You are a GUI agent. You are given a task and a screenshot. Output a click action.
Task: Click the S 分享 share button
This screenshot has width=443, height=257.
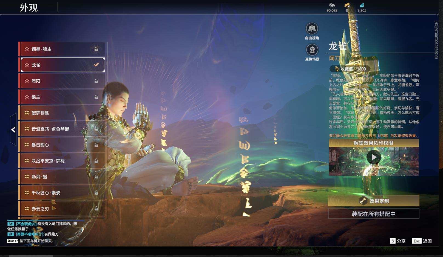[398, 241]
